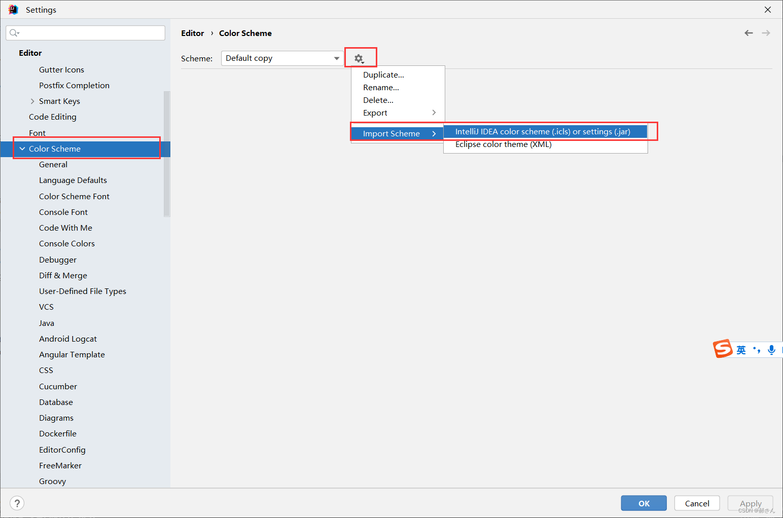Open Groovy color settings
Image resolution: width=783 pixels, height=518 pixels.
pyautogui.click(x=52, y=481)
